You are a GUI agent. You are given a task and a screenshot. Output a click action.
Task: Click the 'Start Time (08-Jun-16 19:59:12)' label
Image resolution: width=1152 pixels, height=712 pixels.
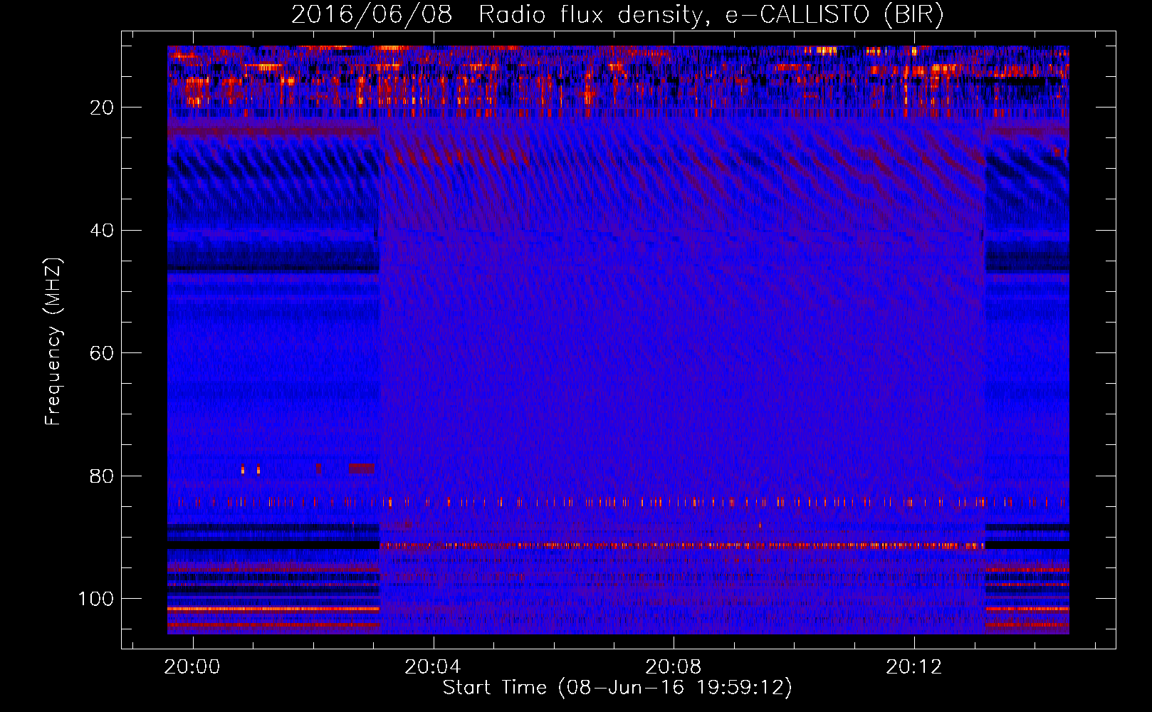click(x=617, y=688)
